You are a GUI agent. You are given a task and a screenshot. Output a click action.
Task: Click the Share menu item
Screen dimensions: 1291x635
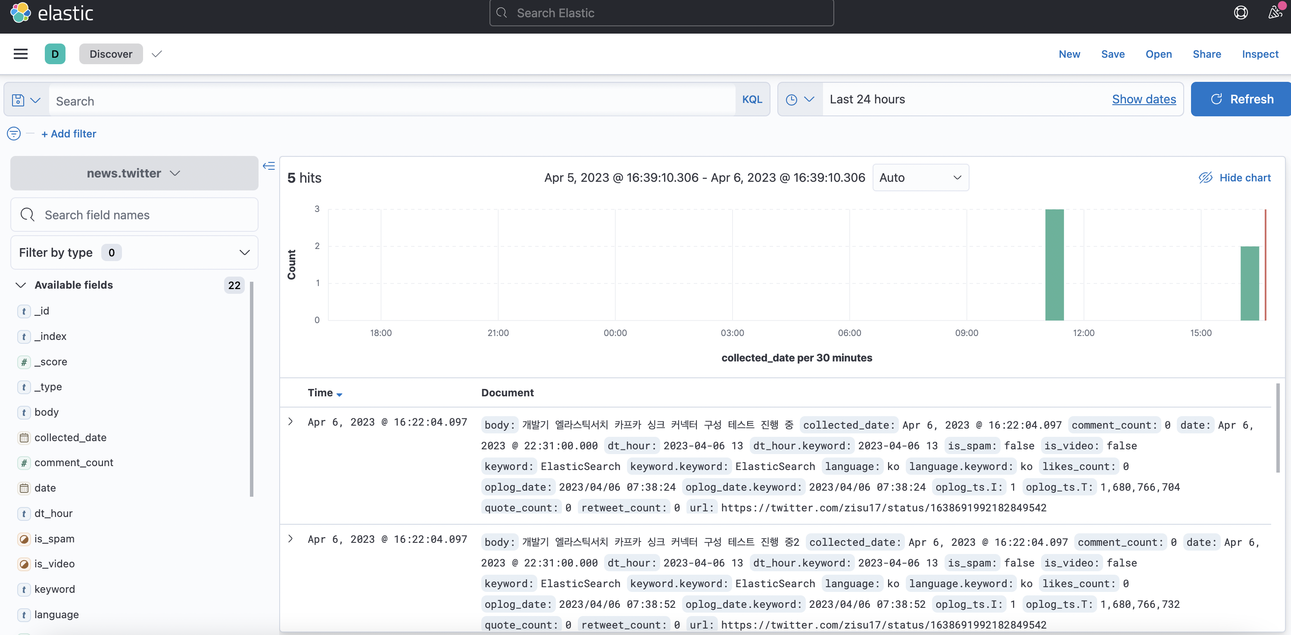(1206, 54)
